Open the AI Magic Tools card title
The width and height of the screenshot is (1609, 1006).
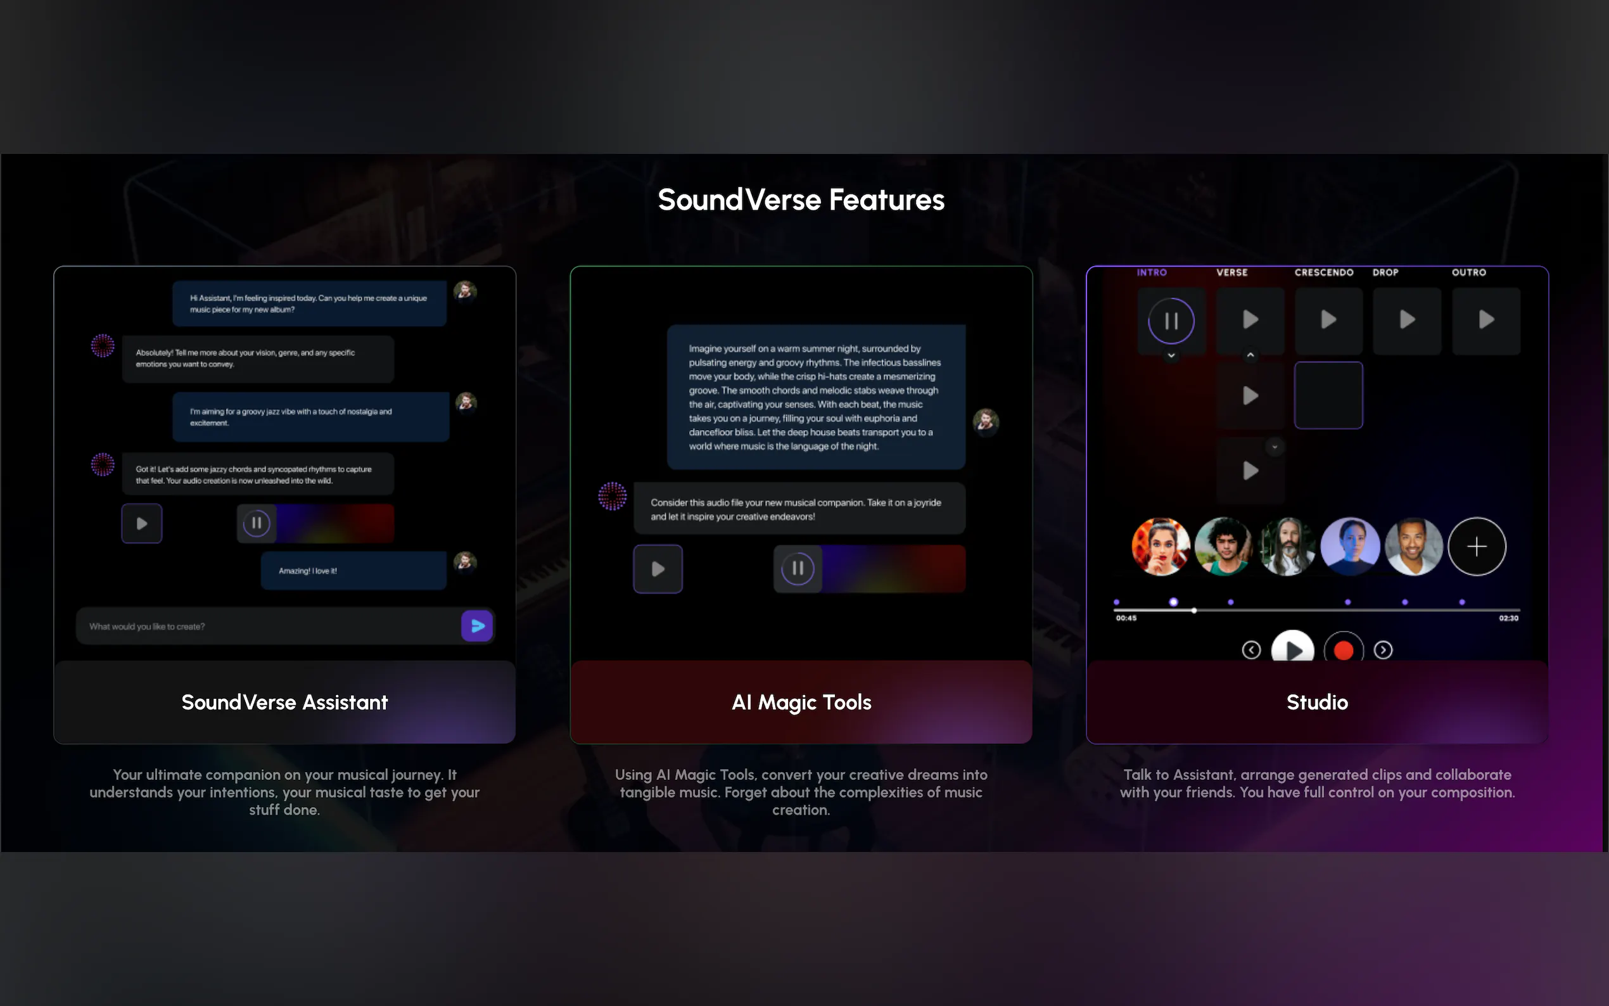[801, 703]
